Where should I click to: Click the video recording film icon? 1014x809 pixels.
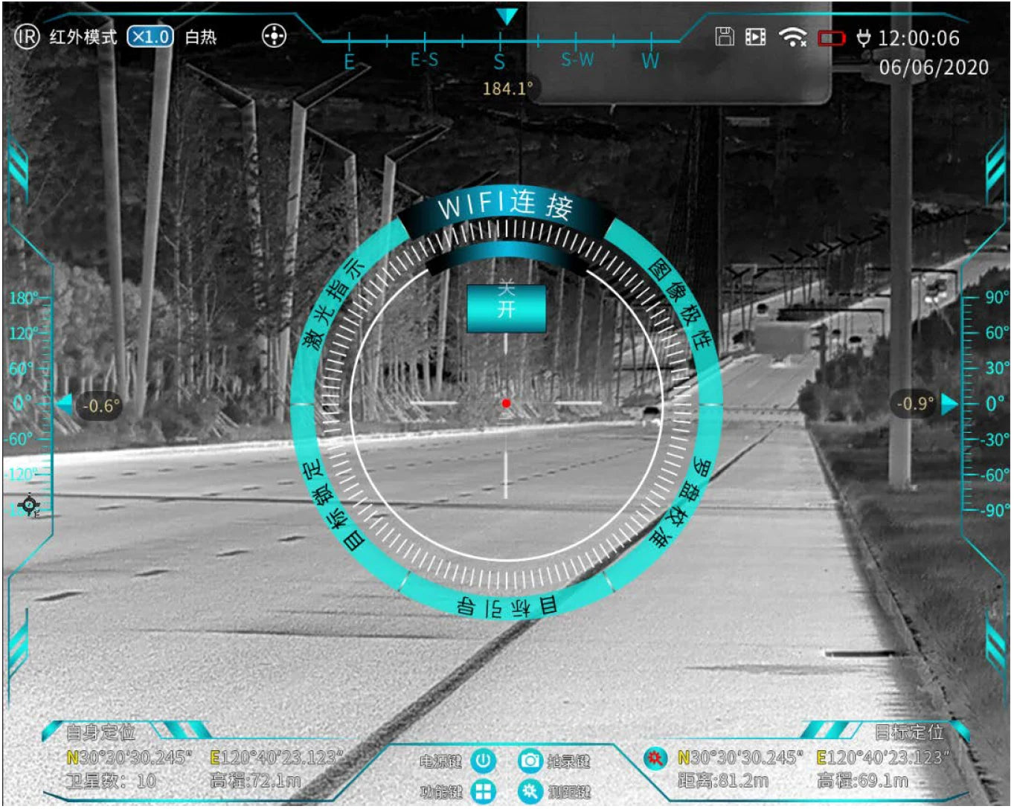pos(755,36)
